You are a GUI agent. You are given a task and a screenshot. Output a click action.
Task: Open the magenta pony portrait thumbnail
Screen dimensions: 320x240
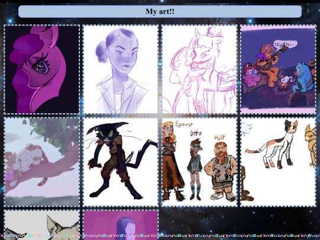coord(41,69)
